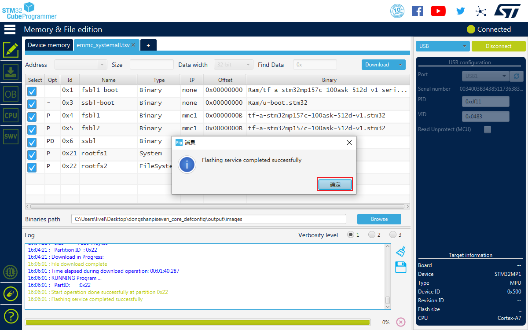The height and width of the screenshot is (330, 528).
Task: Expand the Address combo box
Action: 102,65
